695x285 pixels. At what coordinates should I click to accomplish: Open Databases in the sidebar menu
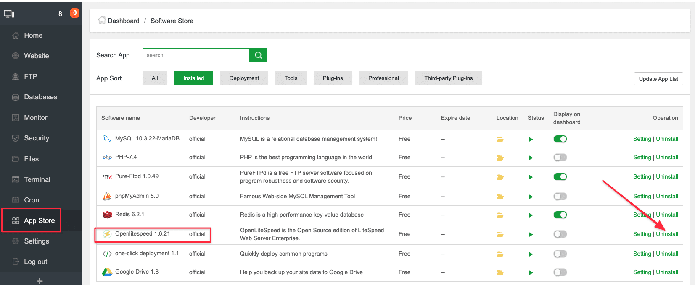click(x=40, y=97)
